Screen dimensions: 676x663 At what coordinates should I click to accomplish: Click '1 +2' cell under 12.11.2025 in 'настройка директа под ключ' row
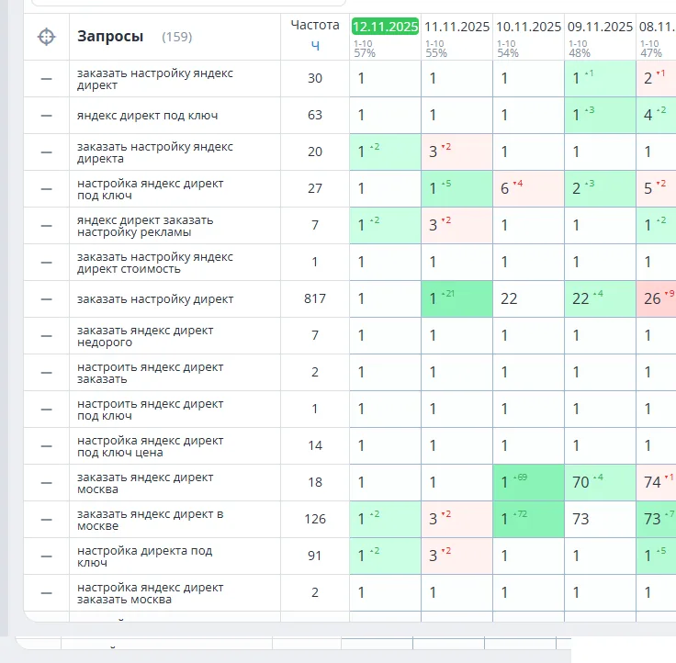pos(385,556)
